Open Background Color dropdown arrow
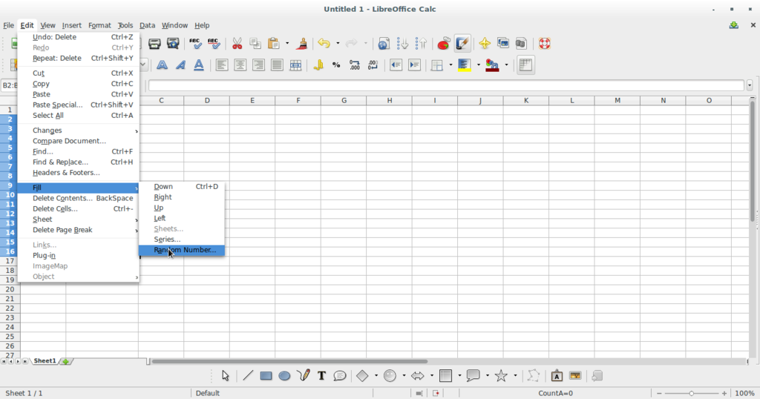Viewport: 760px width, 399px height. (479, 65)
